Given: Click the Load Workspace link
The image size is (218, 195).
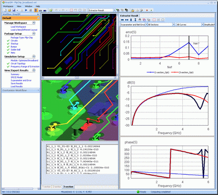Looking at the screenshot, I should (x=18, y=27).
